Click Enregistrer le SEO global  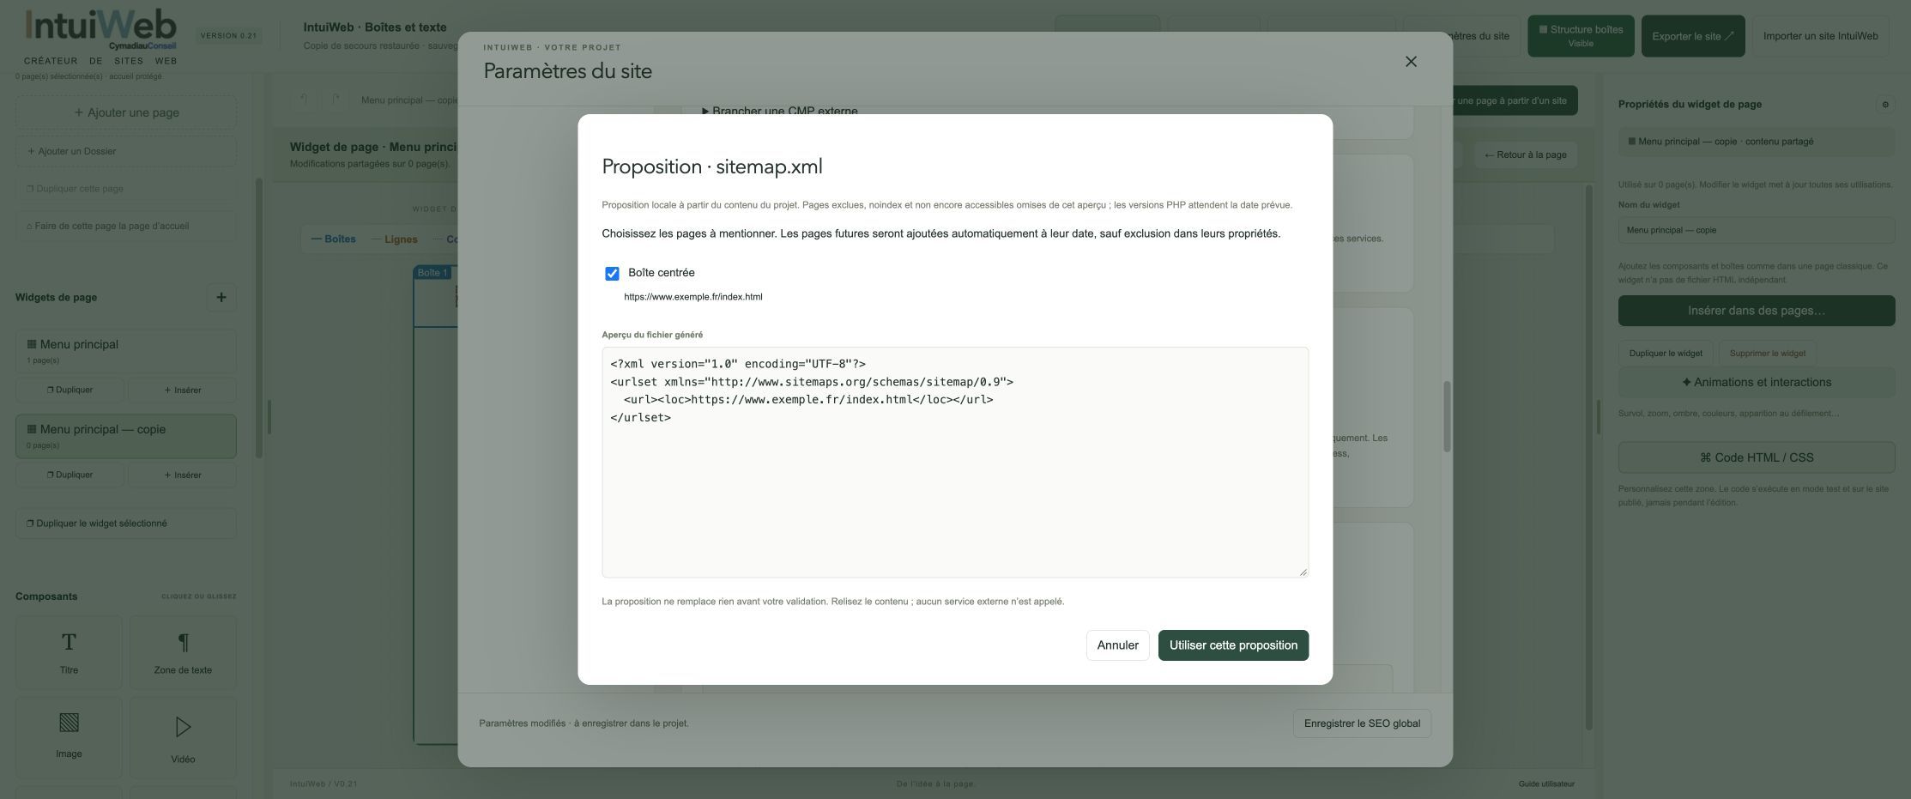(x=1362, y=723)
